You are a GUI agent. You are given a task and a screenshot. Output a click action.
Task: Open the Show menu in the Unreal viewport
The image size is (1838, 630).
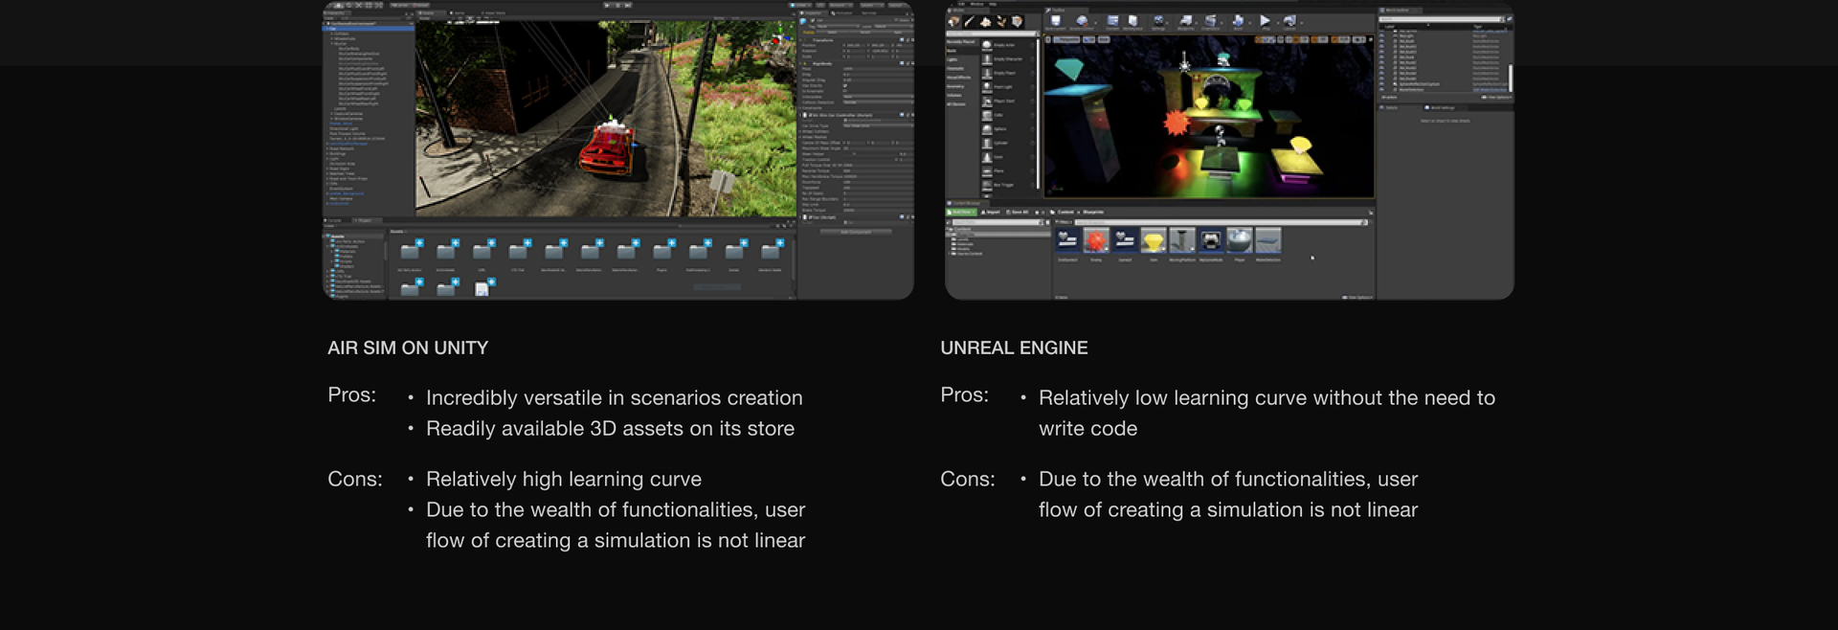click(1104, 39)
